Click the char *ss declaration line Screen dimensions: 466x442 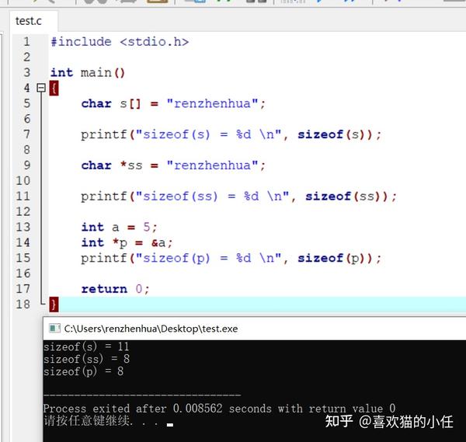[173, 165]
